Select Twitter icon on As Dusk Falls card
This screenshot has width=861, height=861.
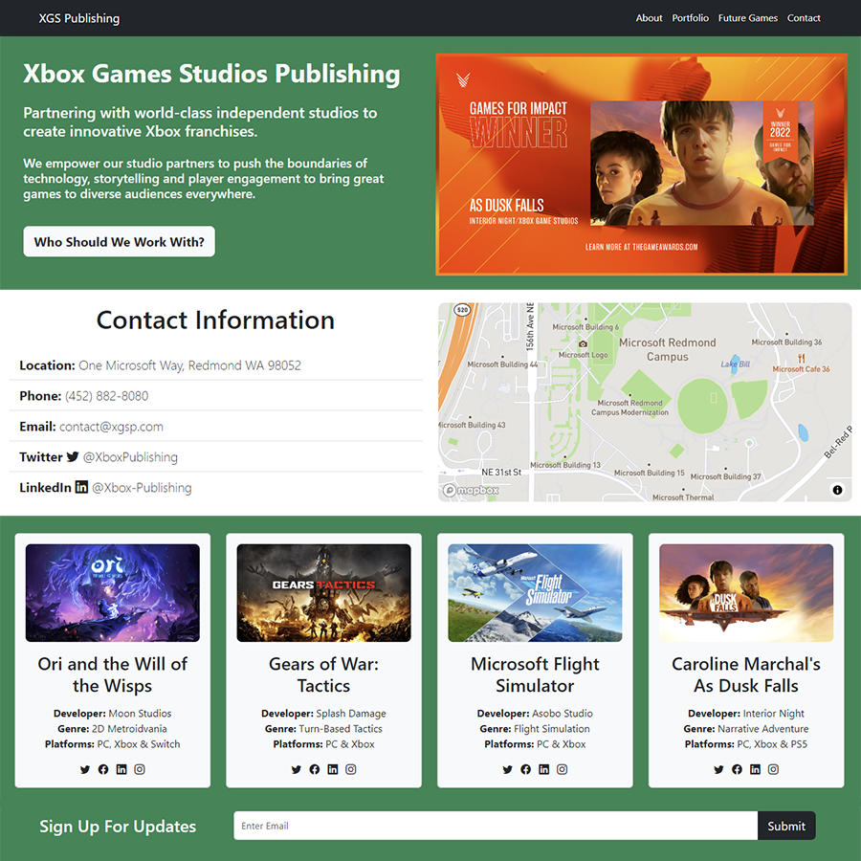coord(718,769)
